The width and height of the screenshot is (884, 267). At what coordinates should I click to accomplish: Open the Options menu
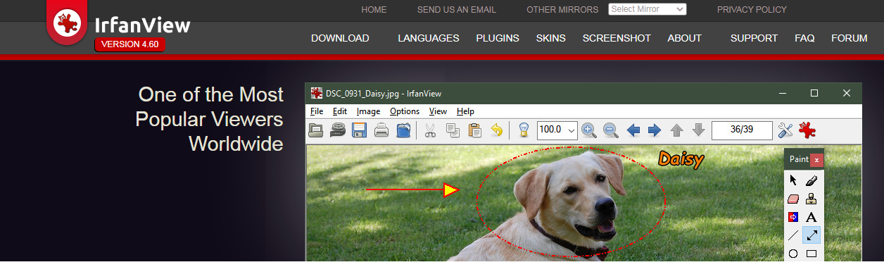(x=405, y=111)
